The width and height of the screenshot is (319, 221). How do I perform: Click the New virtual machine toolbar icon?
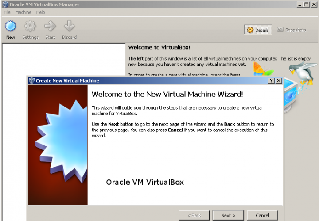point(11,27)
